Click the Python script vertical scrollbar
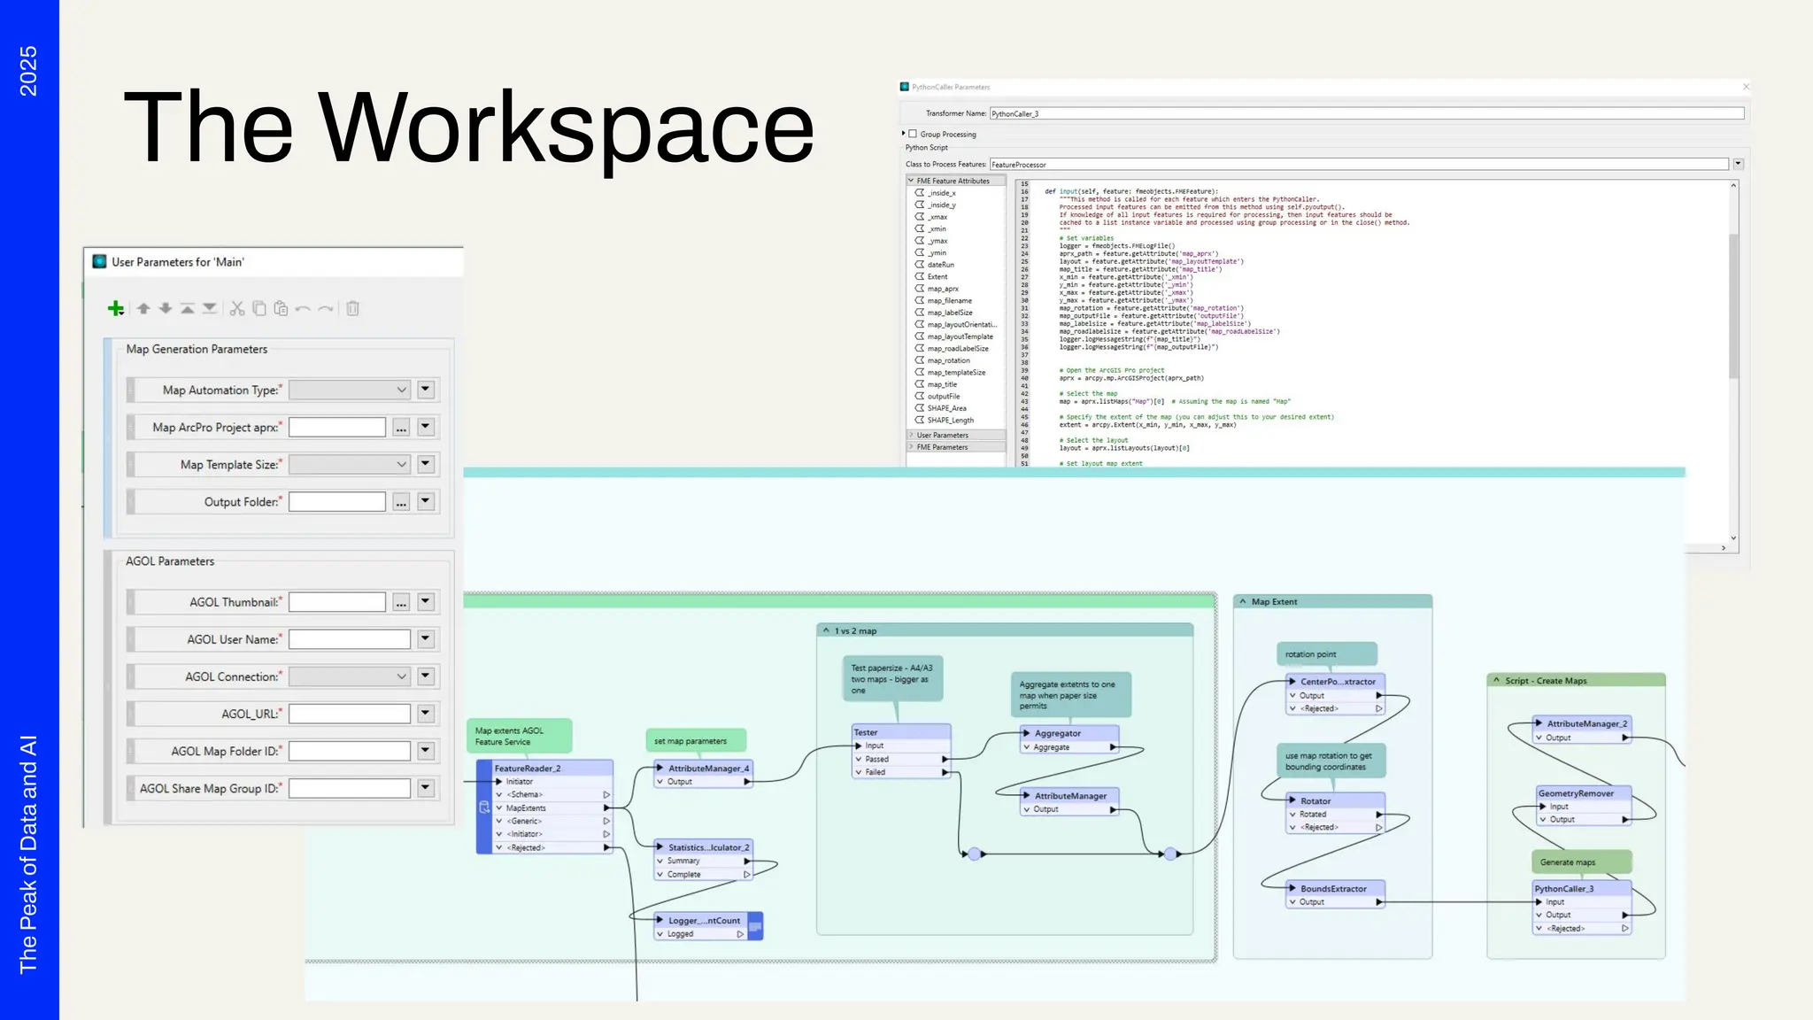 [1733, 305]
